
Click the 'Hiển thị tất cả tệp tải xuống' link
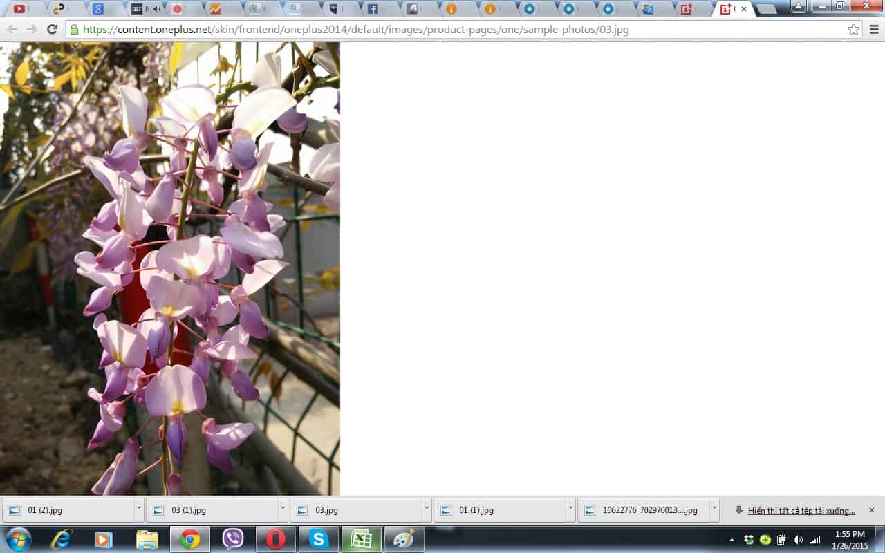coord(801,511)
